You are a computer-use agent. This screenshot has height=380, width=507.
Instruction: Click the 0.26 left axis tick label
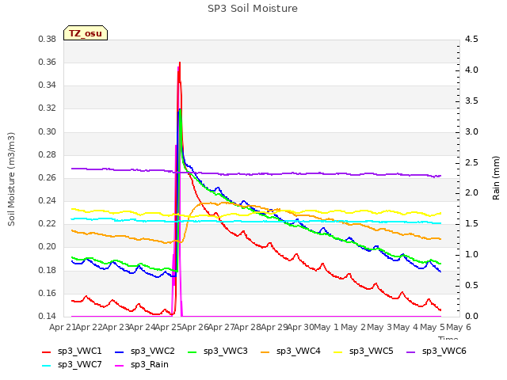coord(48,177)
